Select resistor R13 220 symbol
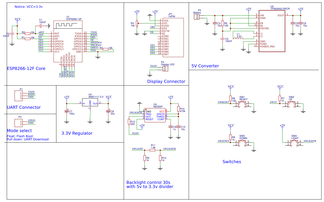Screen dimensions: 324x202 tap(129, 122)
